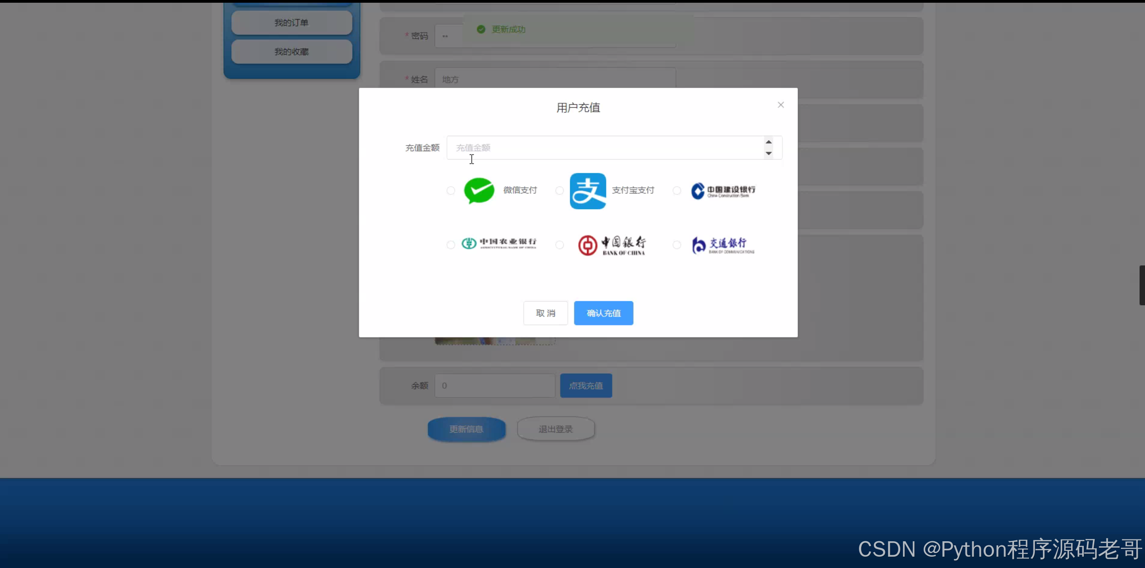The height and width of the screenshot is (568, 1145).
Task: Click the Agricultural Bank of China logo
Action: coord(499,244)
